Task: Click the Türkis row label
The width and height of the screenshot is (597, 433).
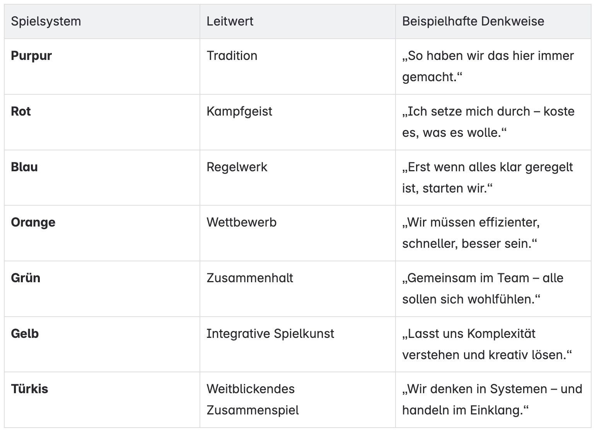Action: point(29,389)
